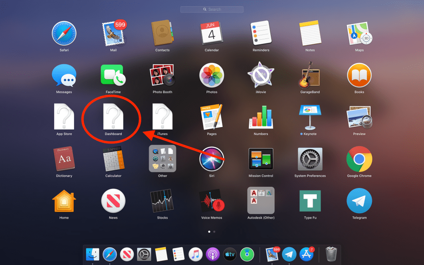
Task: Open Telegram from Launchpad
Action: click(x=359, y=201)
